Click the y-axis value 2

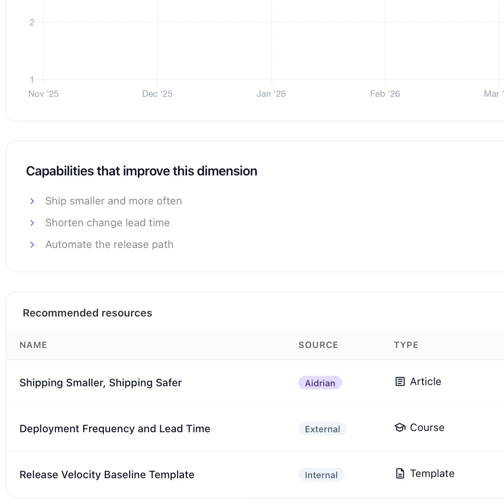[x=32, y=23]
